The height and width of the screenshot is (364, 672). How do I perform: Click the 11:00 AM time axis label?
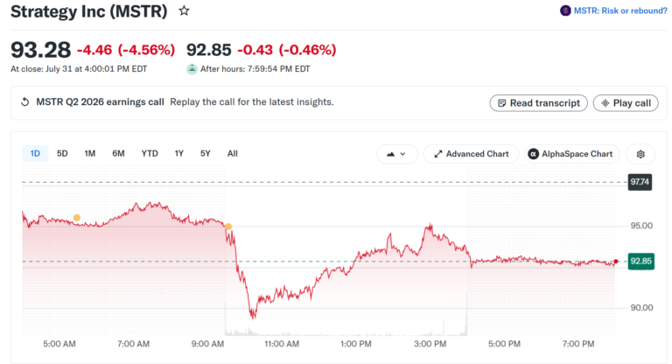[x=282, y=344]
